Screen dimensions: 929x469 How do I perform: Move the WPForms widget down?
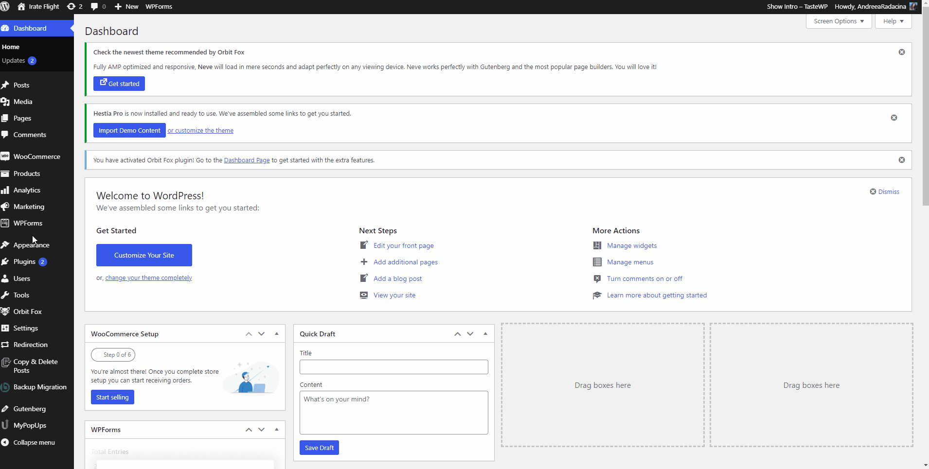point(262,430)
